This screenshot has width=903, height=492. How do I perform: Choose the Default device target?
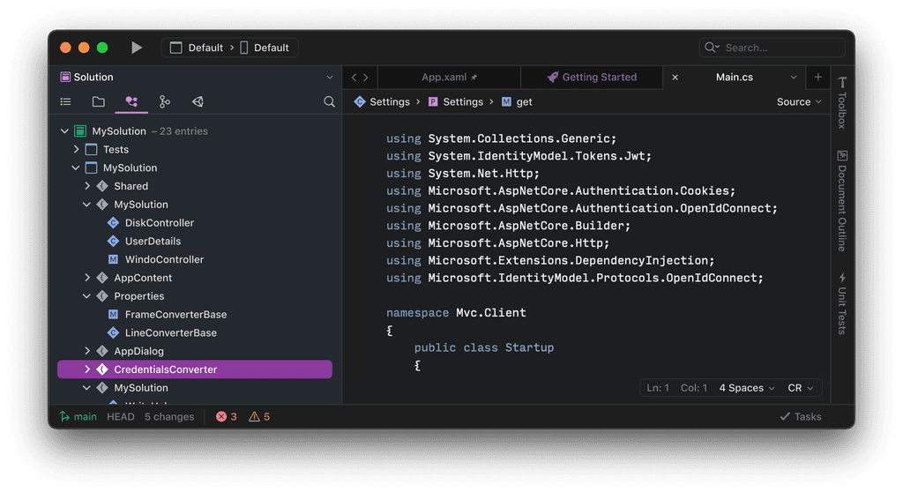265,48
